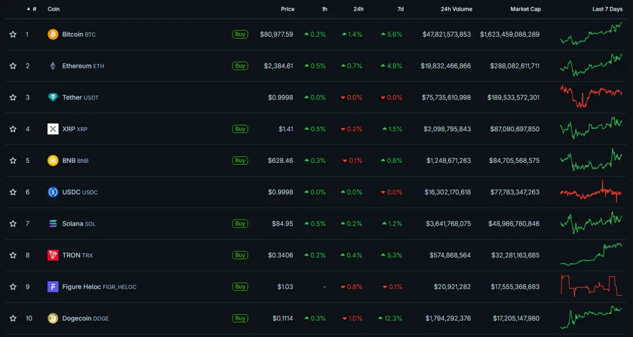Open Figure Heloc's 7-day sparkline

(591, 286)
